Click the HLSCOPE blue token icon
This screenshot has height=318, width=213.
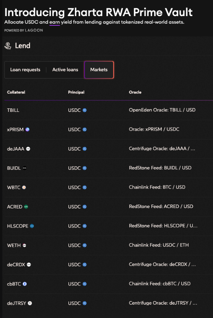coord(32,226)
